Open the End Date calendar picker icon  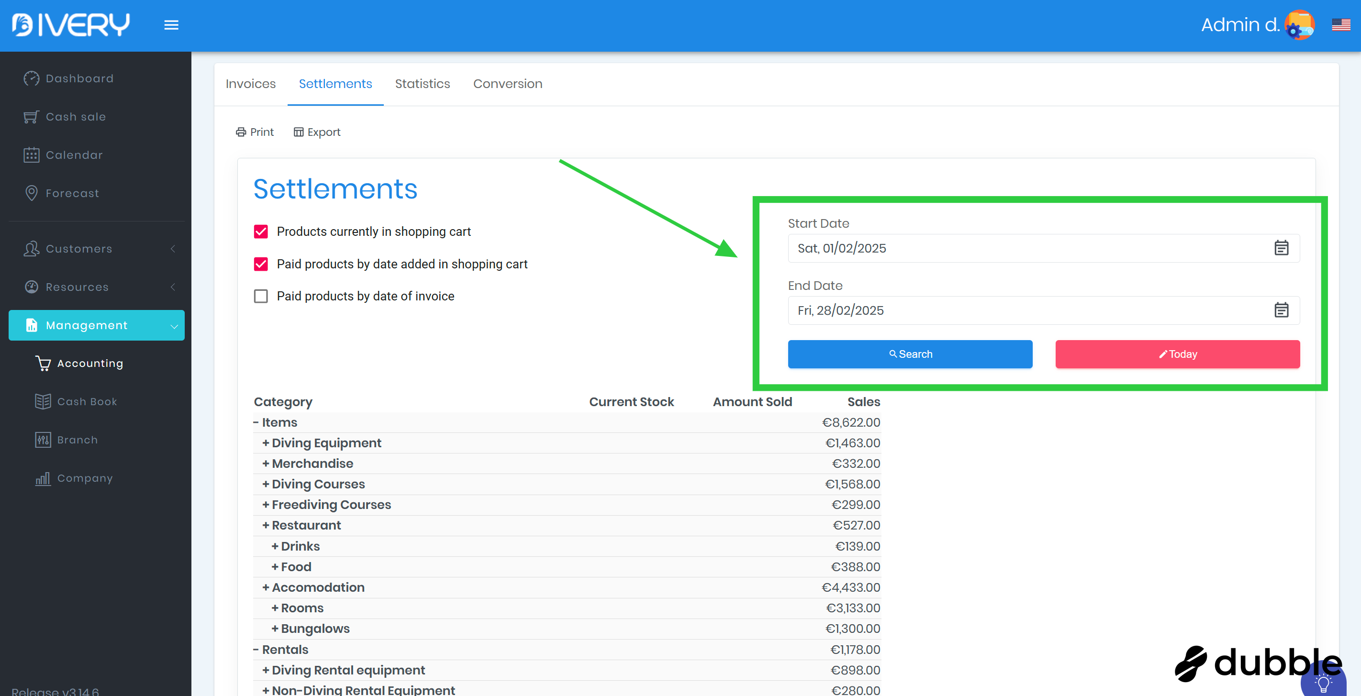[1281, 310]
